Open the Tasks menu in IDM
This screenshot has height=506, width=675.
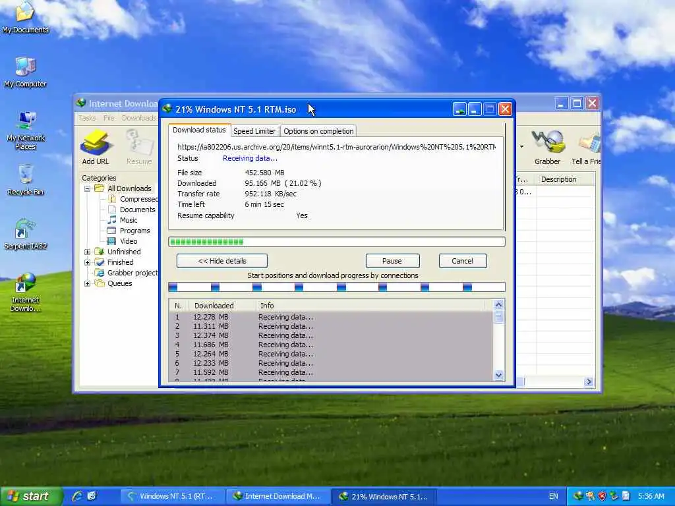pos(87,118)
